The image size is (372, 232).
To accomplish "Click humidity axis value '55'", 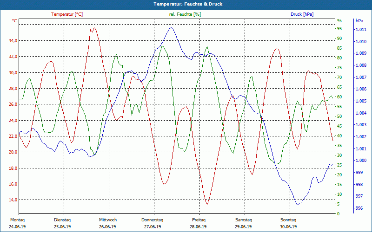I will pyautogui.click(x=339, y=107).
